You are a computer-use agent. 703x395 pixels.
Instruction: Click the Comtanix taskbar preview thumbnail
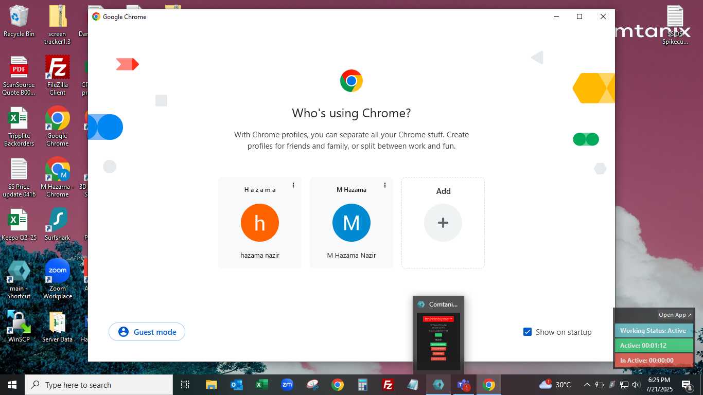coord(438,340)
